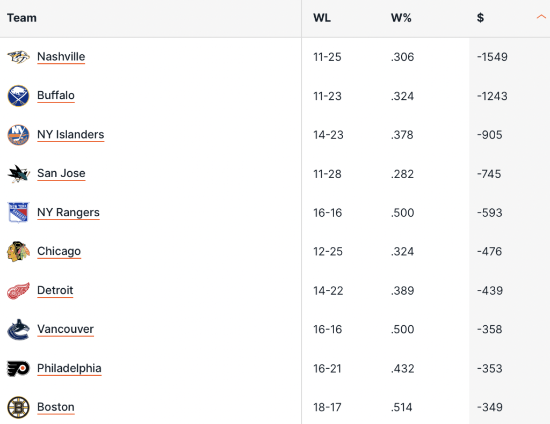
Task: Open the Buffalo team link
Action: 56,96
